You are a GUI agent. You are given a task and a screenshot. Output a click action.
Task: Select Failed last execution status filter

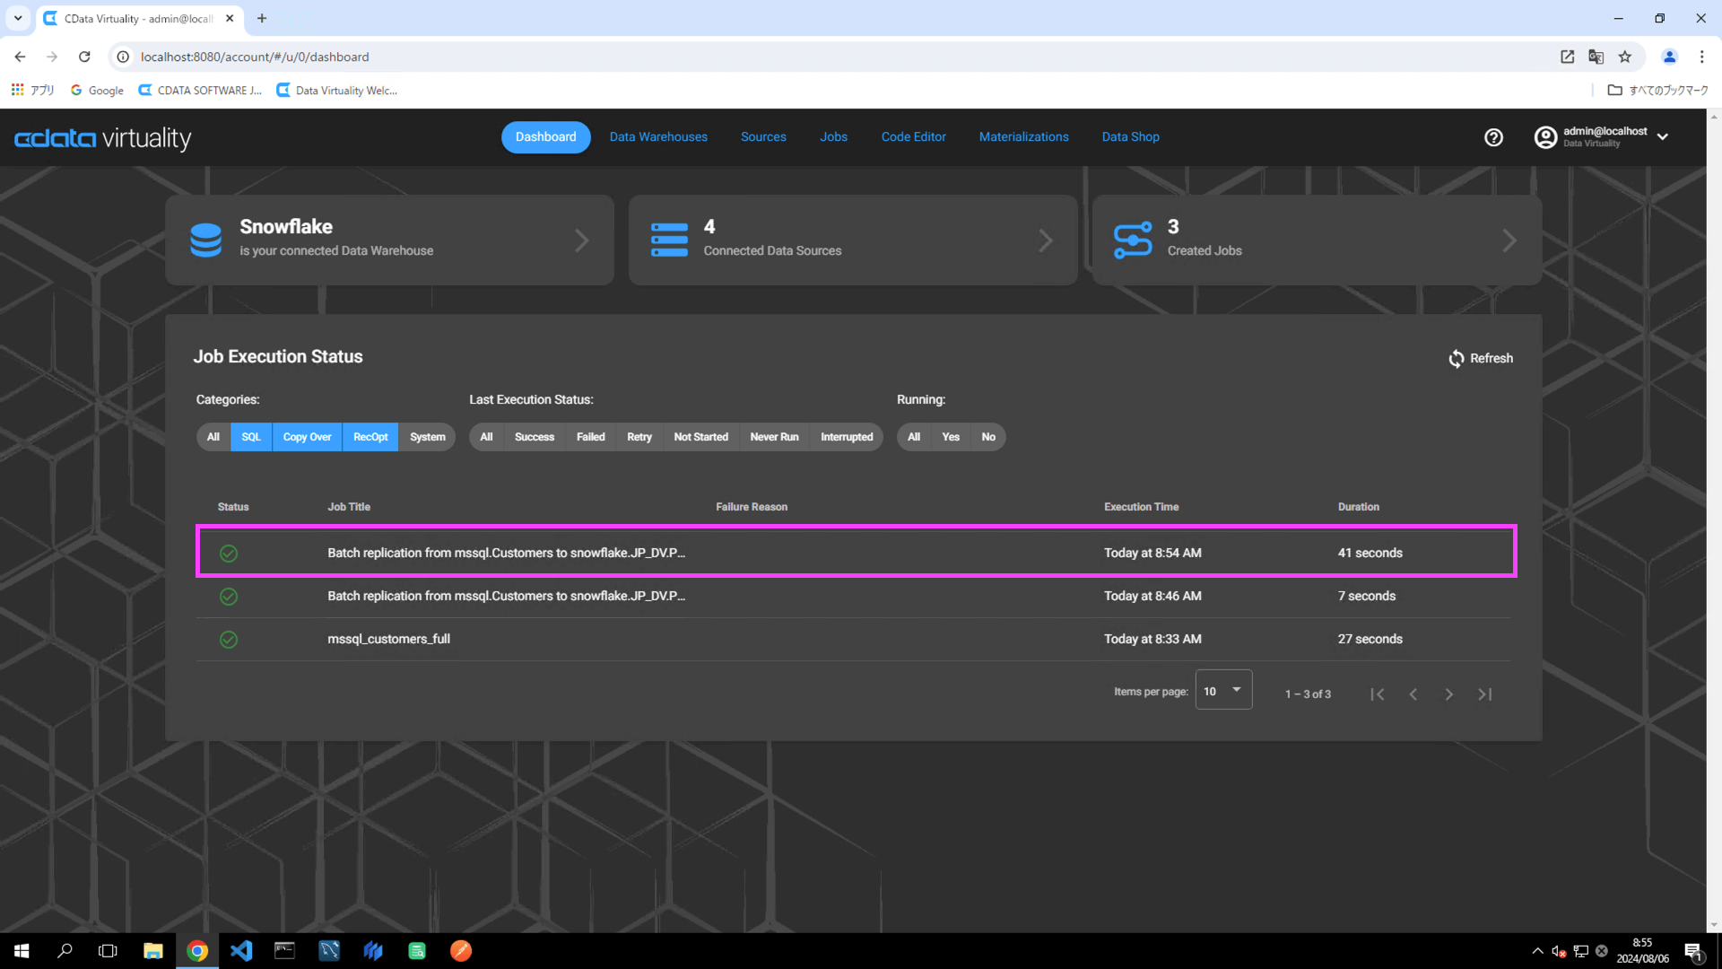[590, 437]
